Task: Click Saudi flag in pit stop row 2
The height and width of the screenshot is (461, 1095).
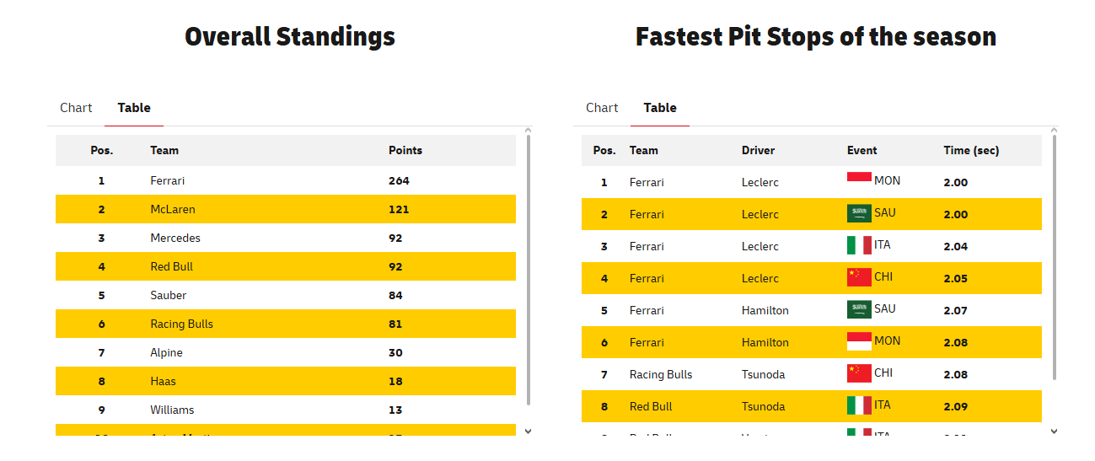Action: coord(859,213)
